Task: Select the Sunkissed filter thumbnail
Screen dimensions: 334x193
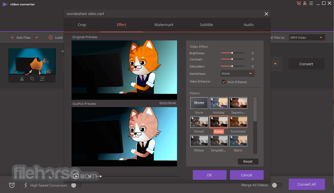Action: (x=238, y=122)
